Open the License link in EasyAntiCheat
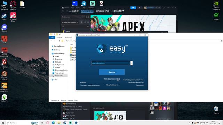 (140, 85)
